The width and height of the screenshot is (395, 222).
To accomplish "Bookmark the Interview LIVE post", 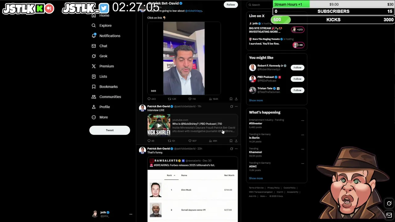I will click(231, 141).
